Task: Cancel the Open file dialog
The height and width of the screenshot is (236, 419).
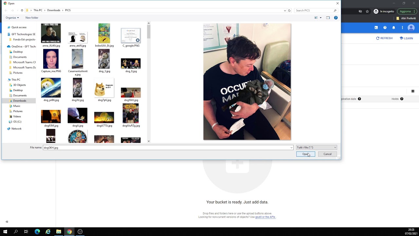Action: point(327,154)
